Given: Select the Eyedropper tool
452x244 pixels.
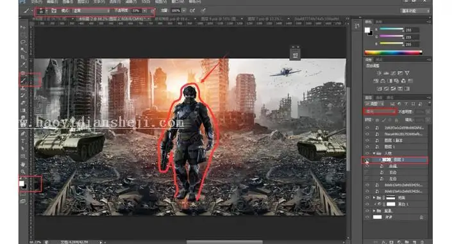Looking at the screenshot, I should pos(23,65).
